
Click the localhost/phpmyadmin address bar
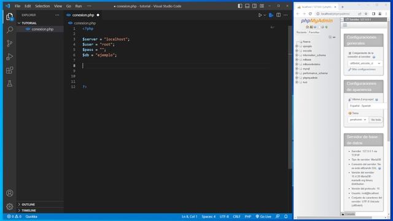point(335,14)
